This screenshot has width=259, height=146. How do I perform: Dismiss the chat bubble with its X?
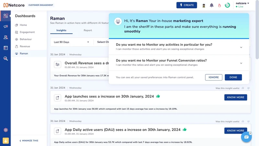click(x=250, y=133)
